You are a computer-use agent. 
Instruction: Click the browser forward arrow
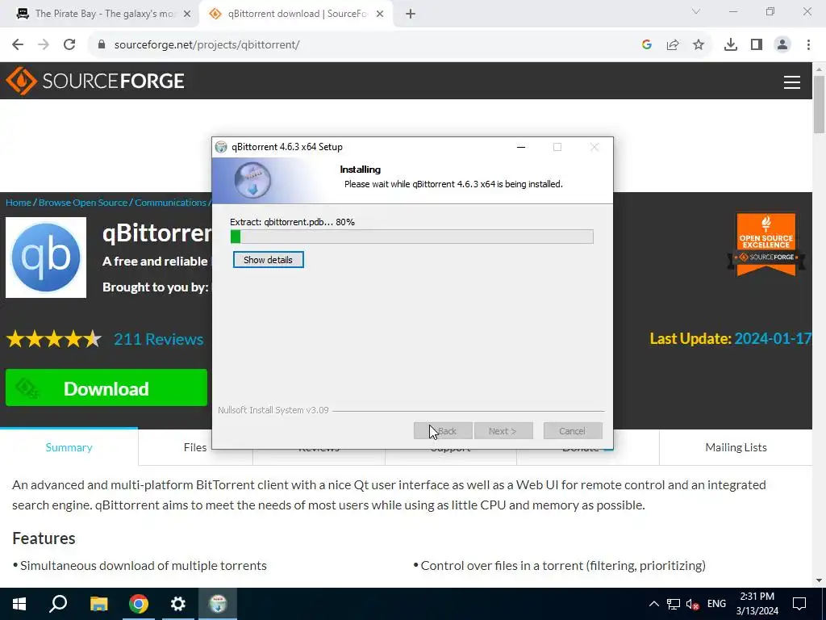click(x=44, y=45)
